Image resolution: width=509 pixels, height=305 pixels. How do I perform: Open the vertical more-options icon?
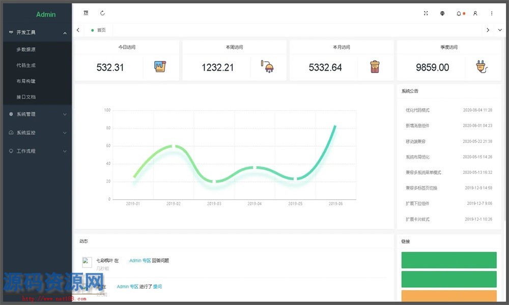[x=492, y=13]
